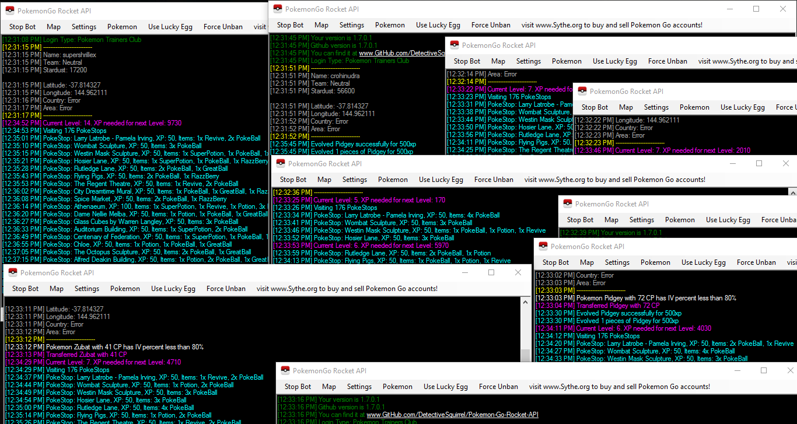797x424 pixels.
Task: Close the bottom 12:33:16 PM window
Action: (x=790, y=370)
